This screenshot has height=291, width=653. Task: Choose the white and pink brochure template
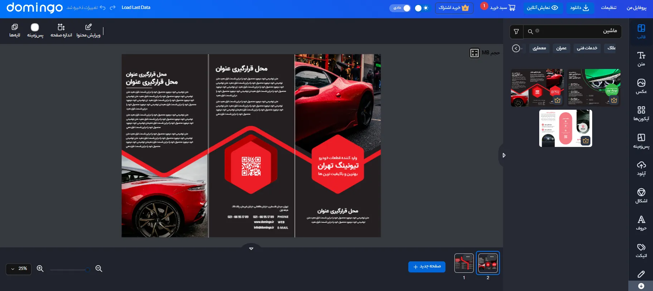click(x=565, y=128)
